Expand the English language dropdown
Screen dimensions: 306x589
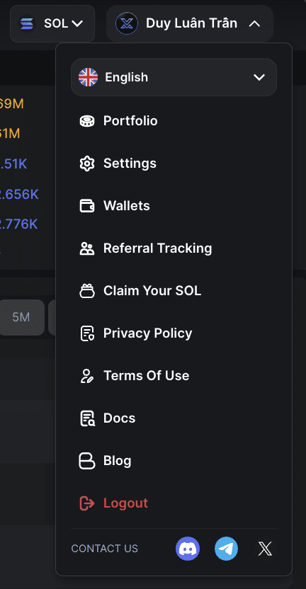click(x=174, y=77)
